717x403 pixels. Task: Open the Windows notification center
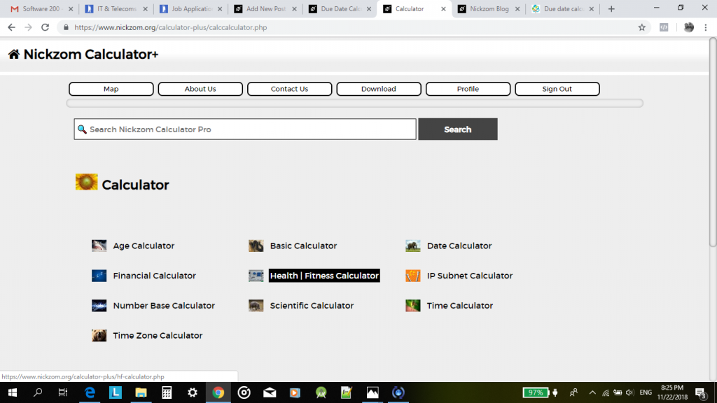pyautogui.click(x=701, y=393)
